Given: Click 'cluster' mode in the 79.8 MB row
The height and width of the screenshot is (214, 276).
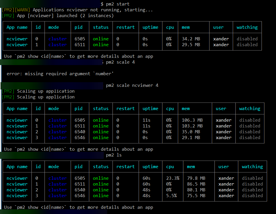Looking at the screenshot, I should [x=58, y=178].
